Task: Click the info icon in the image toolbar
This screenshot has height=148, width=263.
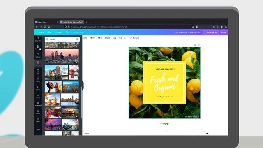Action: coord(125,38)
